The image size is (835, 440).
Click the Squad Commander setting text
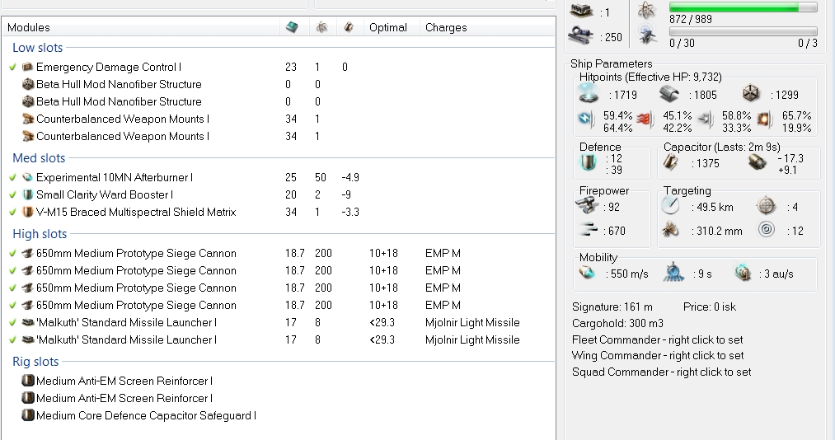pos(661,372)
